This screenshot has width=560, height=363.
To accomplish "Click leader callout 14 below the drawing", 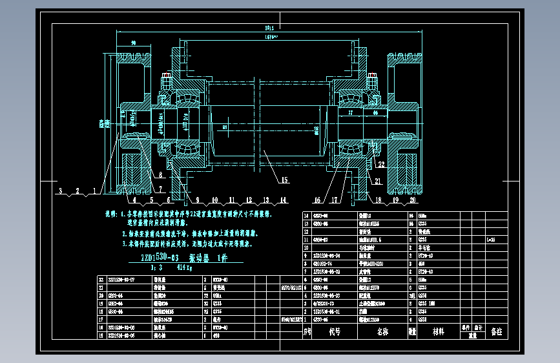I will [283, 200].
